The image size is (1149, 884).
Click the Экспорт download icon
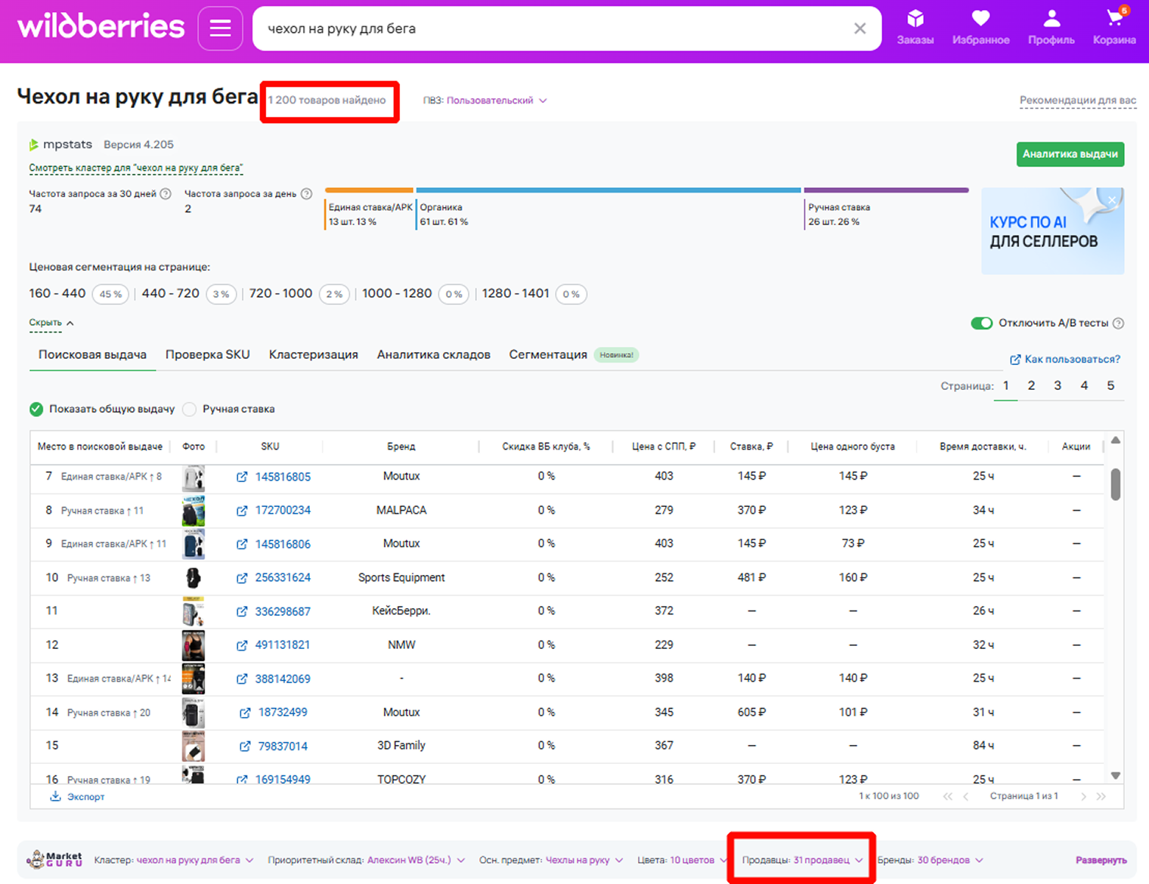(56, 796)
